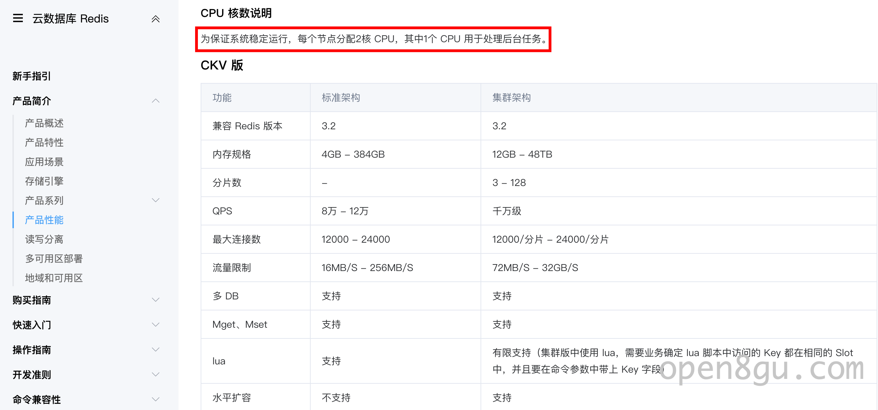
Task: Go to the 产品特性 page
Action: pos(44,142)
